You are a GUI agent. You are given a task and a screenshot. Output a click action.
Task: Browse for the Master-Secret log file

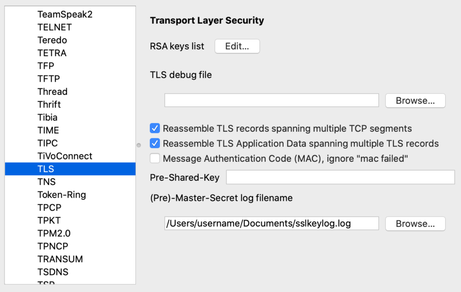415,223
